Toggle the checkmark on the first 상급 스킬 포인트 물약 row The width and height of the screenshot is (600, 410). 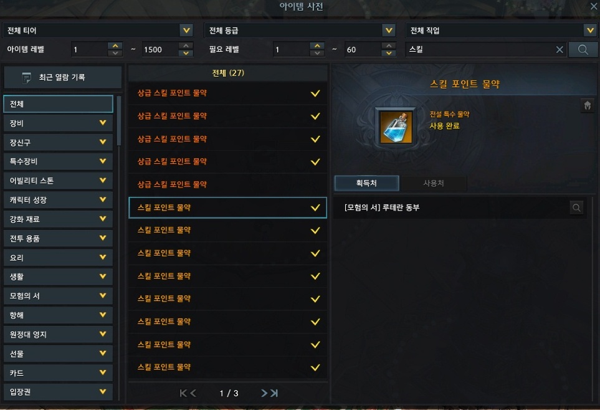[315, 93]
